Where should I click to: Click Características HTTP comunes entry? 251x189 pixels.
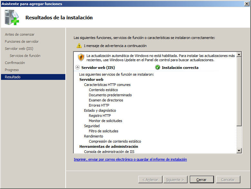pyautogui.click(x=107, y=85)
